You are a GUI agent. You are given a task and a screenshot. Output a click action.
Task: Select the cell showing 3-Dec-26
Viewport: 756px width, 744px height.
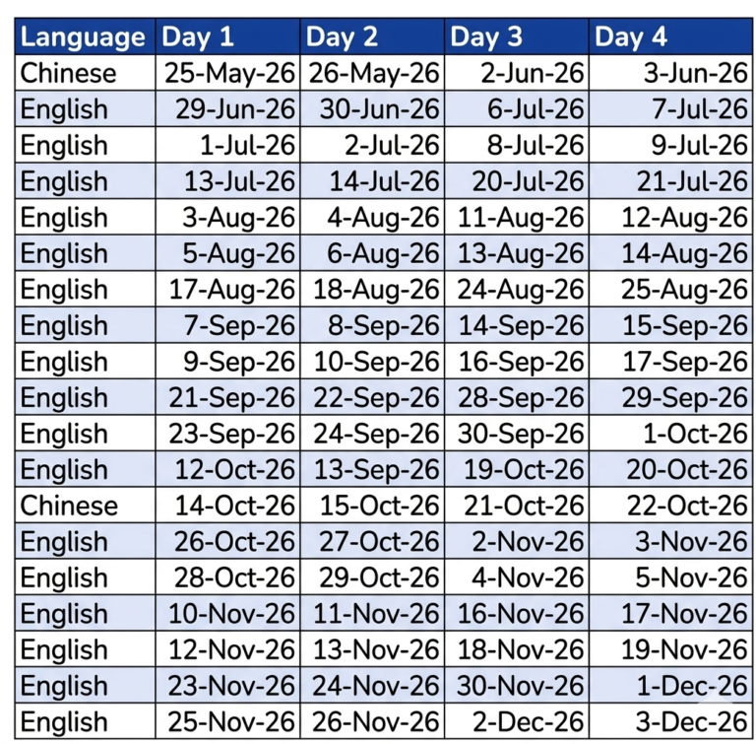[x=670, y=721]
